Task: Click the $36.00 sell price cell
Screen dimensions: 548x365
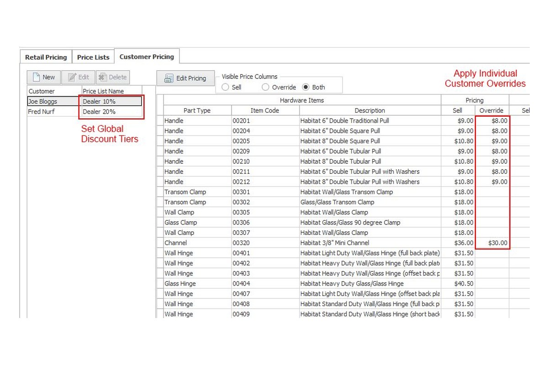Action: pyautogui.click(x=458, y=243)
